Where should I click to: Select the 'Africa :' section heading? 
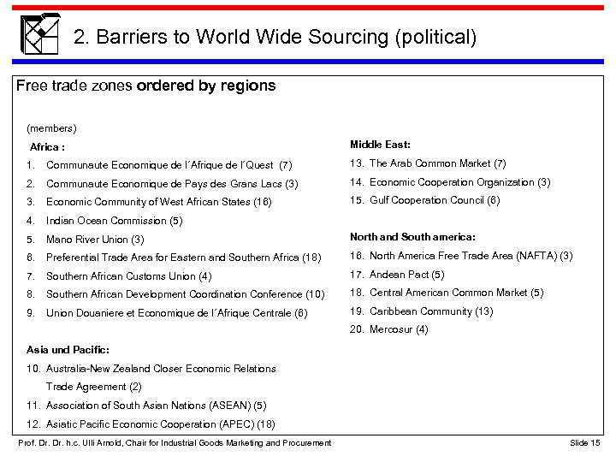[x=47, y=147]
